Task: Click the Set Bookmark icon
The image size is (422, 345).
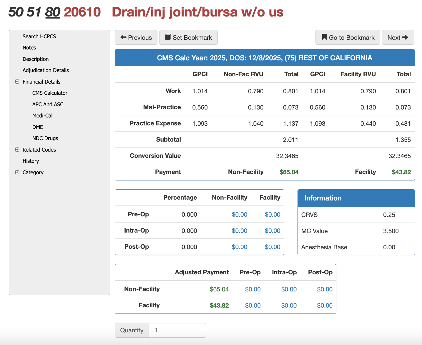Action: point(168,37)
